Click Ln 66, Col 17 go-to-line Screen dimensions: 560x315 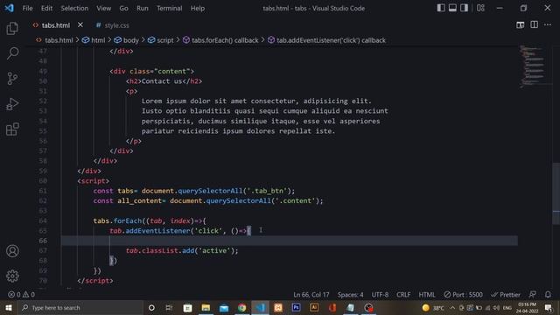(x=311, y=295)
